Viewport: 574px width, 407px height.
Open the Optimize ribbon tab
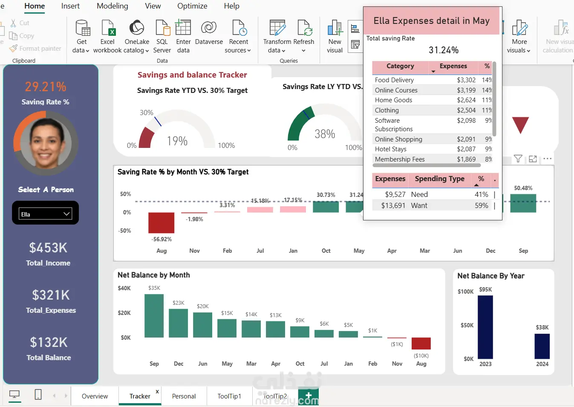pyautogui.click(x=192, y=6)
